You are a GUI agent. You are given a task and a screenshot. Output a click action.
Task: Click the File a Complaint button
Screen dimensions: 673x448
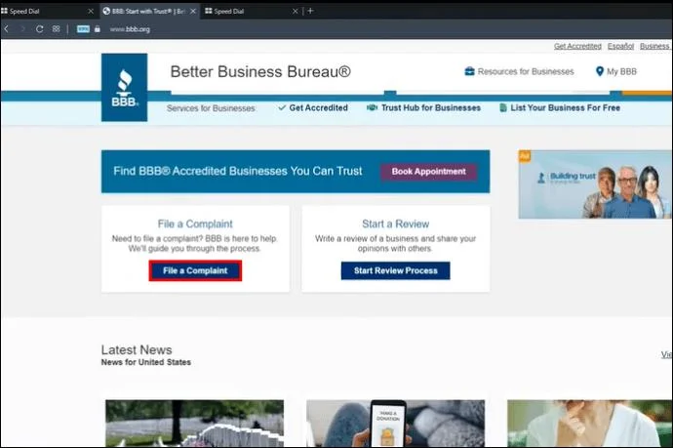195,270
